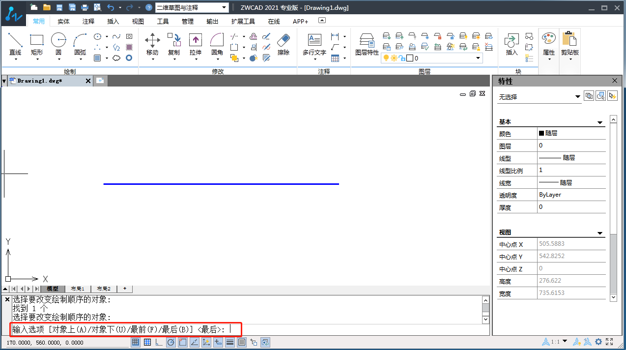Toggle lineweight display in status bar

(x=229, y=342)
